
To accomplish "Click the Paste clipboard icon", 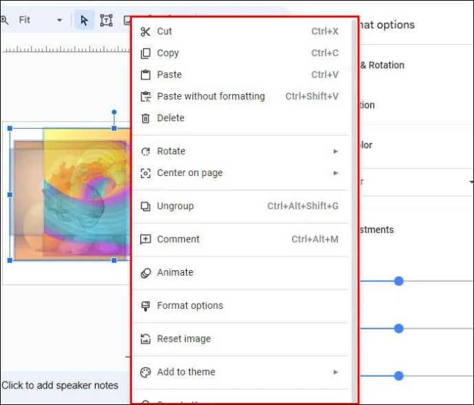I will [146, 75].
